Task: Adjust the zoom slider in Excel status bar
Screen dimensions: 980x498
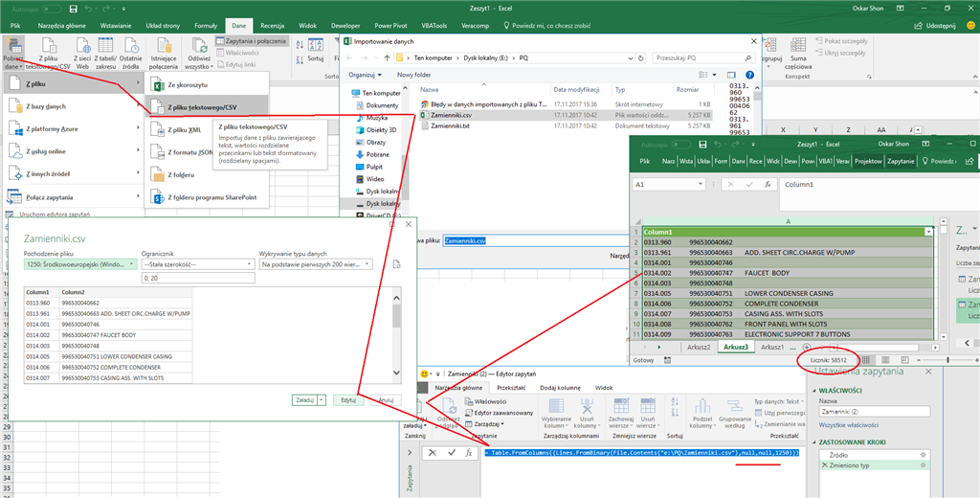Action: [948, 360]
